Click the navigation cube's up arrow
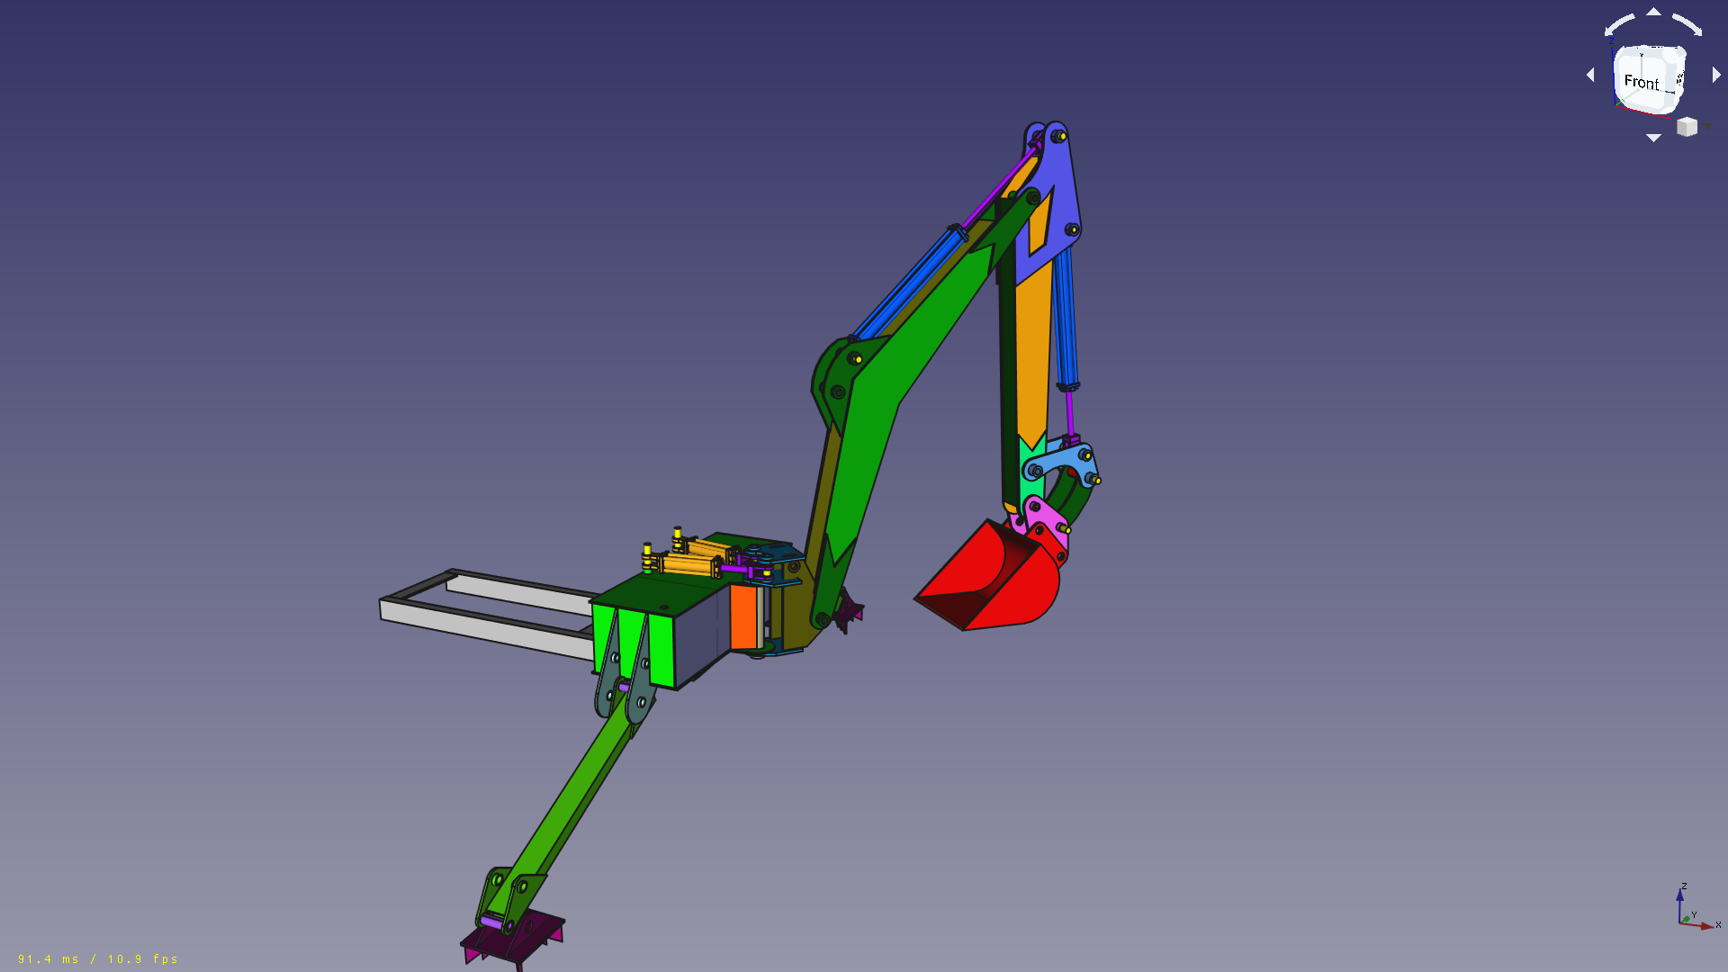This screenshot has width=1728, height=972. [1653, 12]
